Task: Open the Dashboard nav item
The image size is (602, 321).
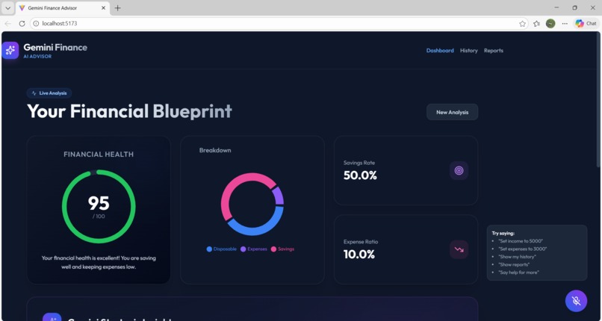Action: tap(440, 51)
